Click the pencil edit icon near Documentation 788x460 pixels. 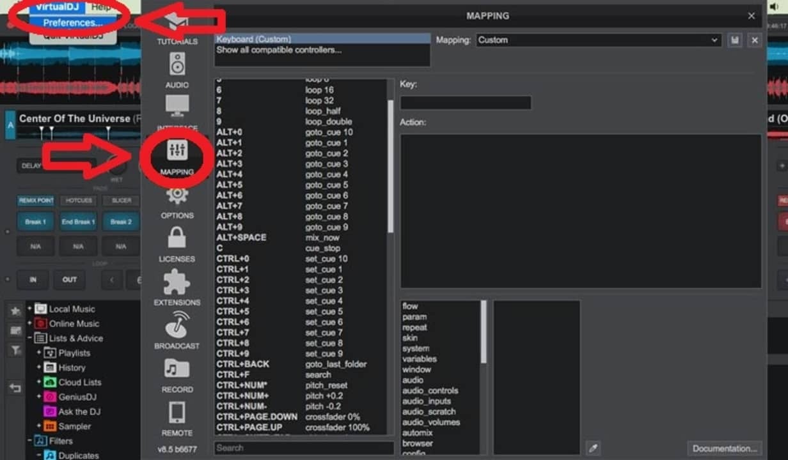tap(593, 448)
